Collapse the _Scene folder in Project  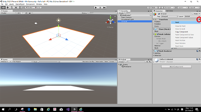click(119, 65)
